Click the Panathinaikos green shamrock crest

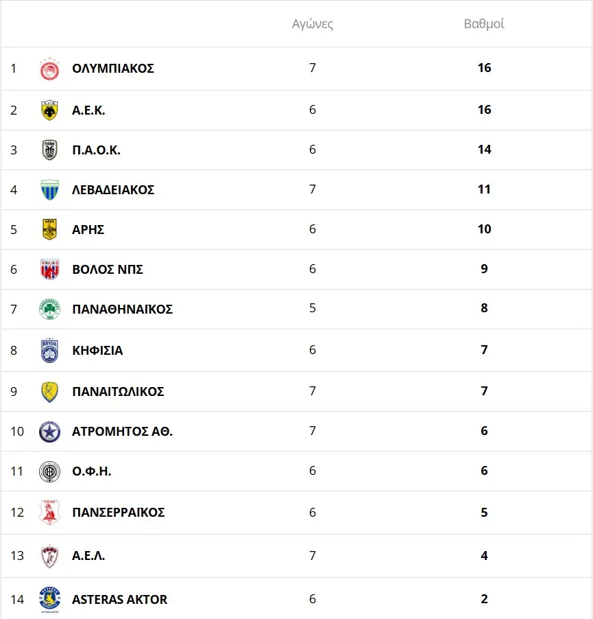pos(49,309)
